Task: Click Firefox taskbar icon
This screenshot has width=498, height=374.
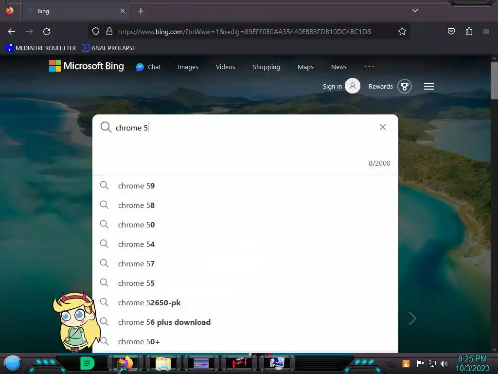Action: (125, 363)
